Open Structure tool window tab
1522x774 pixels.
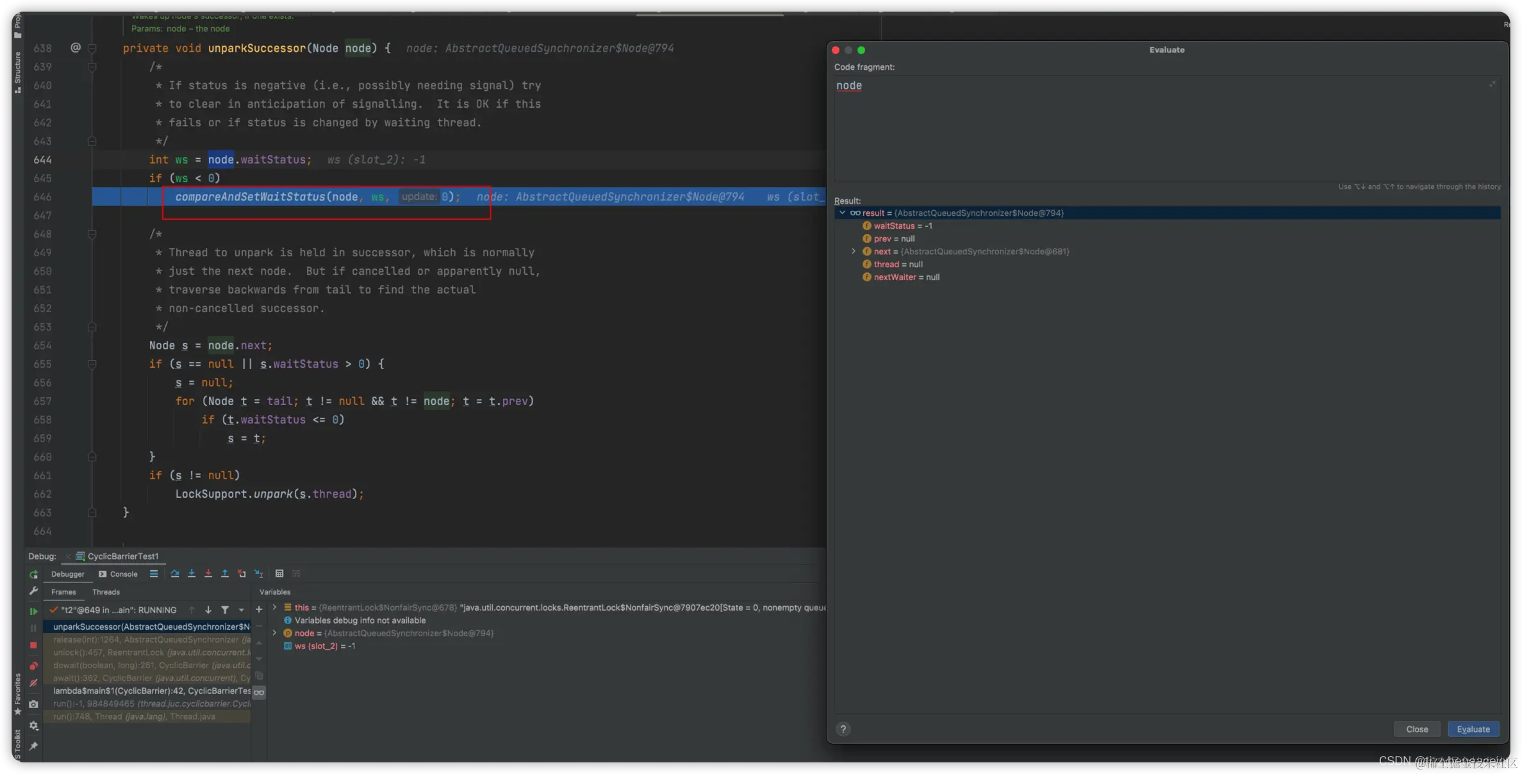(17, 72)
